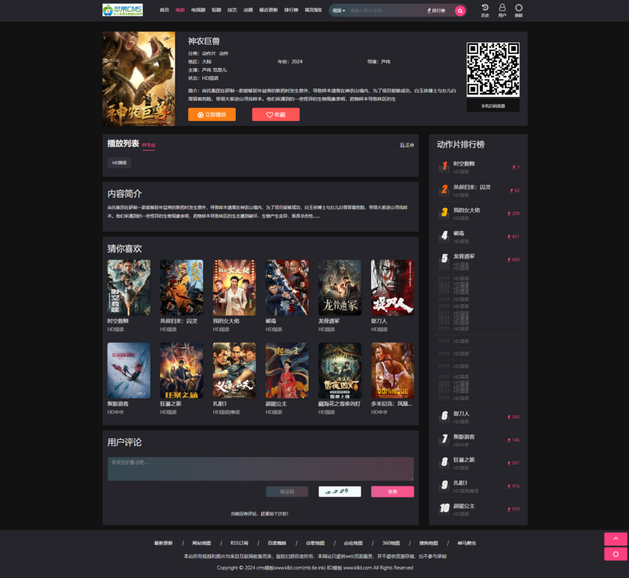This screenshot has height=578, width=629.
Task: Open the 综艺 navigation item
Action: [x=232, y=10]
